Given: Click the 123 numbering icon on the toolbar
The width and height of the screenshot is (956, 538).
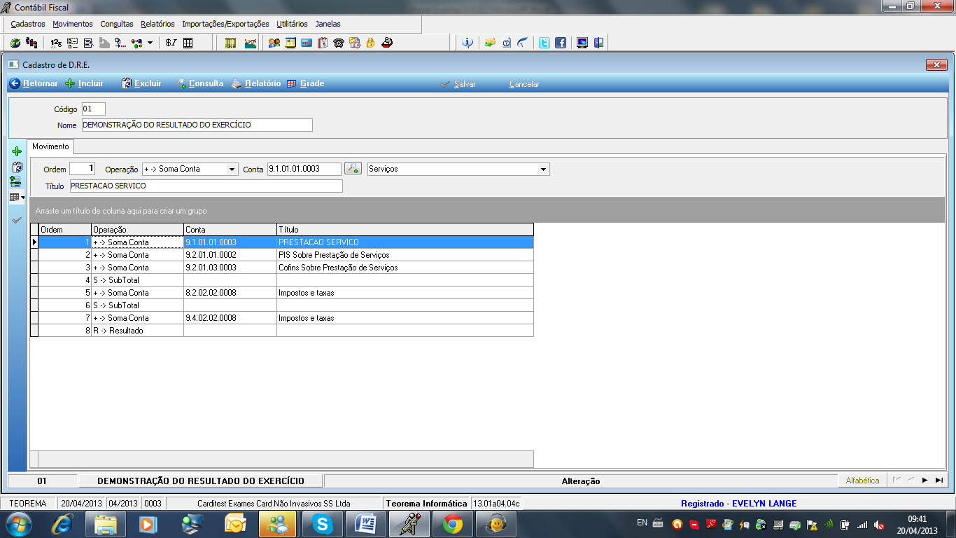Looking at the screenshot, I should coord(57,43).
